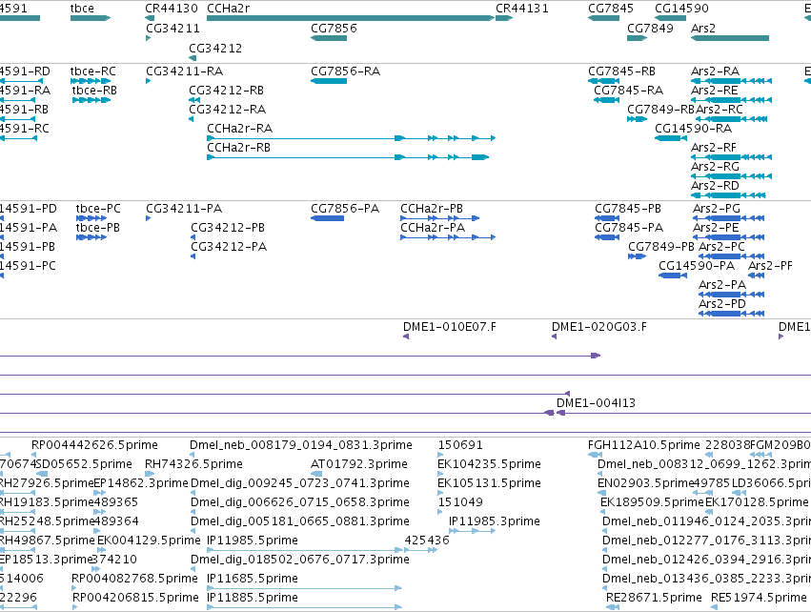The image size is (811, 612).
Task: Select transcript CG34212-RA
Action: tap(227, 110)
